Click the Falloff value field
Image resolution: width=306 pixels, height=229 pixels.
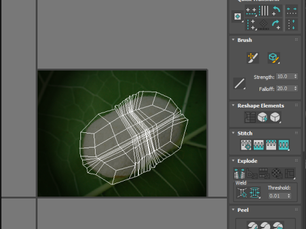284,88
